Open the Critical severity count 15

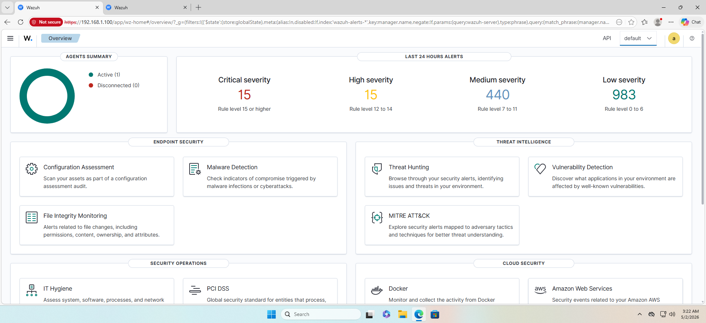pyautogui.click(x=244, y=95)
